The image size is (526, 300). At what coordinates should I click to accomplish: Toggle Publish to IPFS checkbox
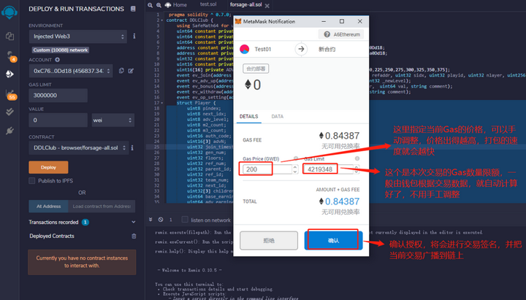32,181
